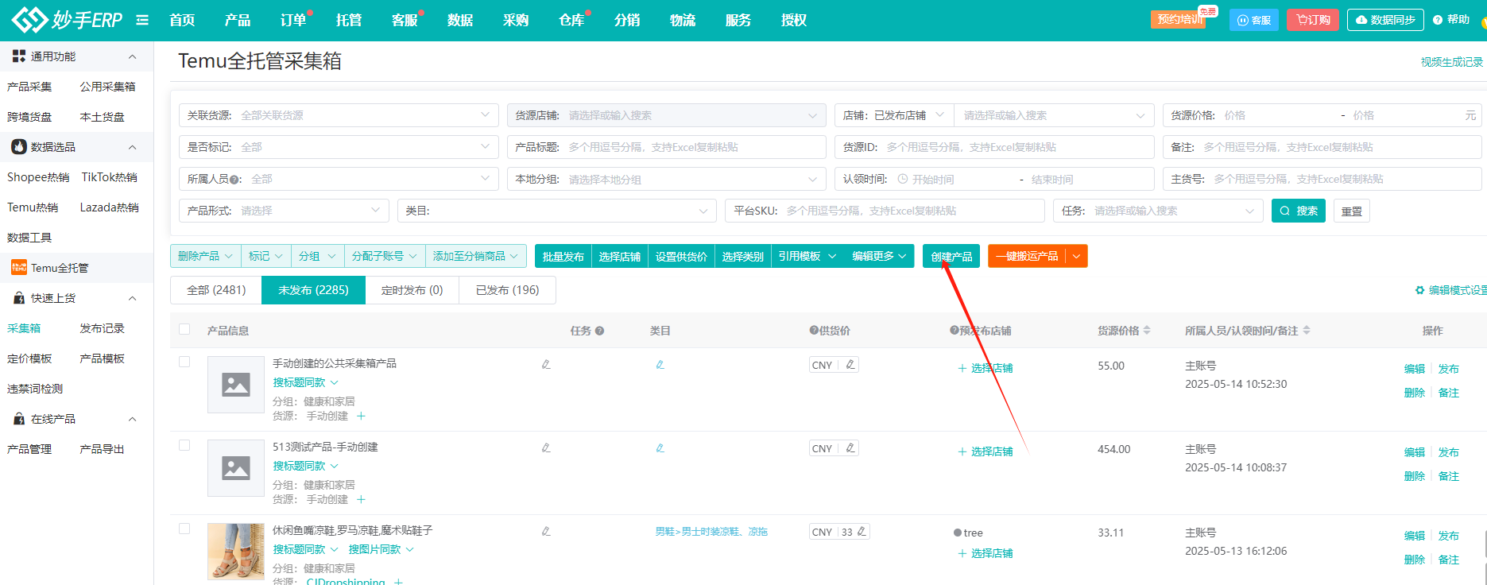Open the 订单 top menu
1487x585 pixels.
click(293, 20)
